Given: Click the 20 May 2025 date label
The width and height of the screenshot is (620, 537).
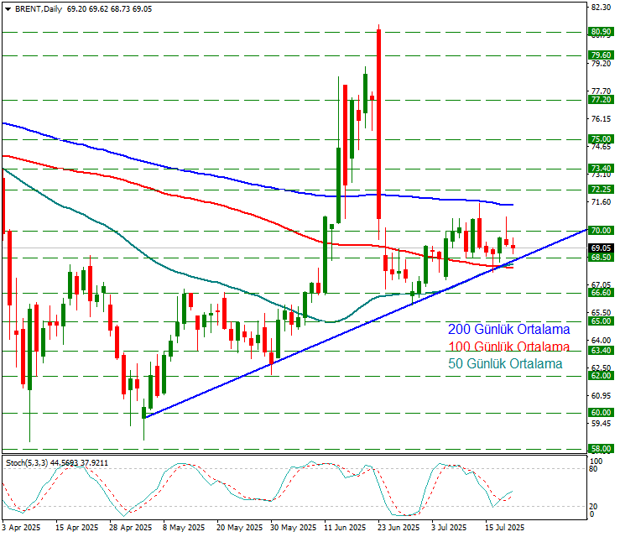Looking at the screenshot, I should [240, 528].
